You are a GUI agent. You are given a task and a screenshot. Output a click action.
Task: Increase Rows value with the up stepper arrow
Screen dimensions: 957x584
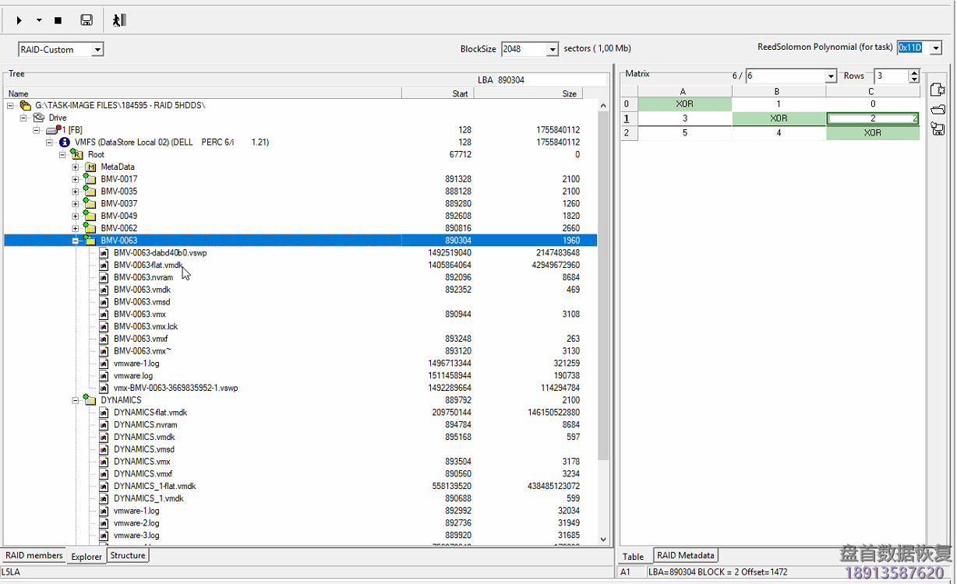point(914,72)
